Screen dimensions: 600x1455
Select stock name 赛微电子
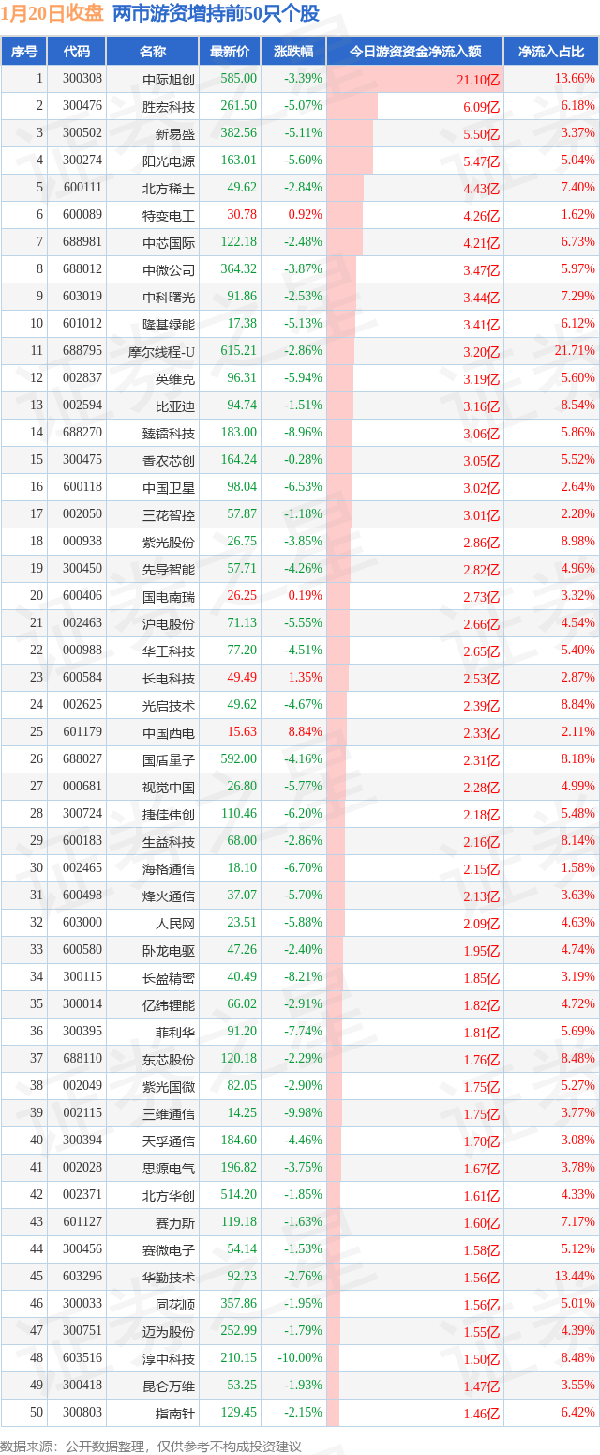169,1250
